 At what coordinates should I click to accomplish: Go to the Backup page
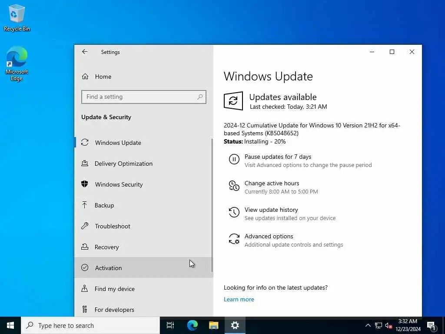click(x=143, y=205)
